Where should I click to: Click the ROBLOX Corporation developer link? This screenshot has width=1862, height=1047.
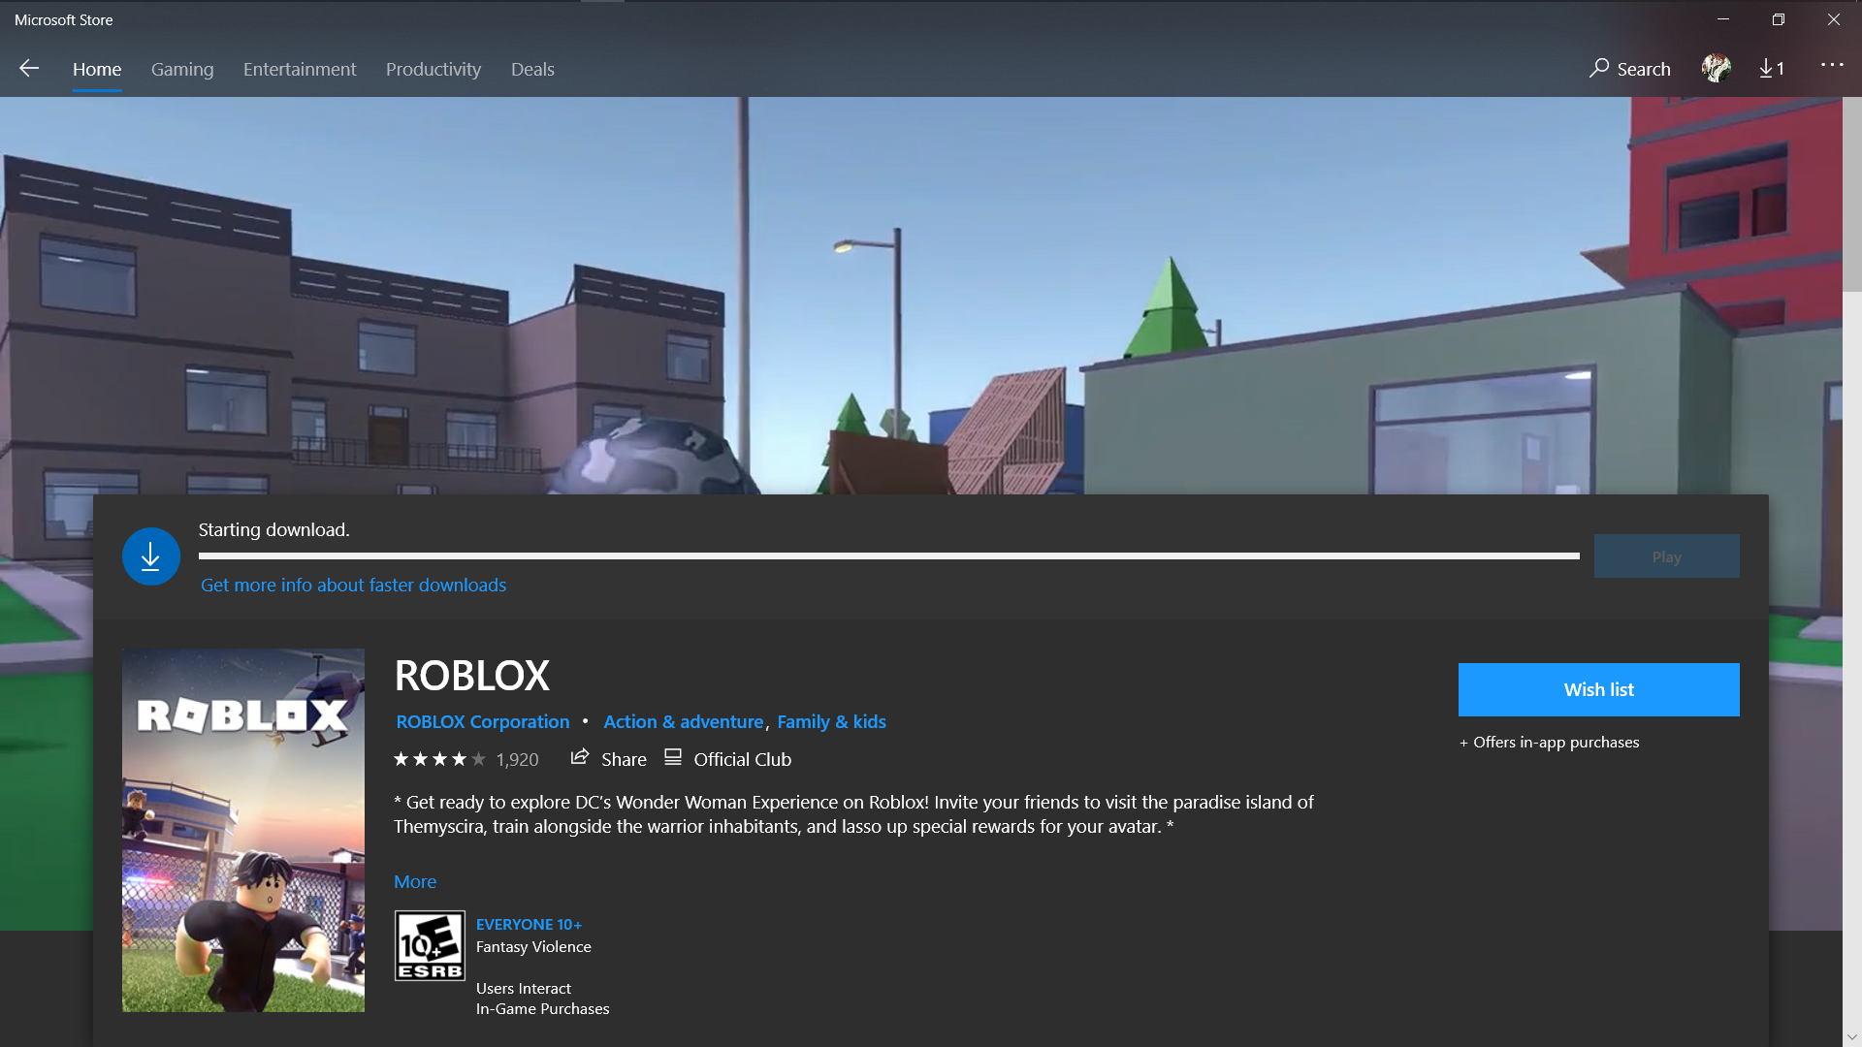point(482,721)
